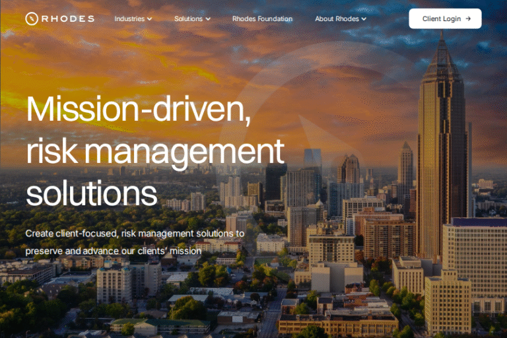This screenshot has height=338, width=507.
Task: Expand the chevron beside Solutions
Action: [x=208, y=19]
